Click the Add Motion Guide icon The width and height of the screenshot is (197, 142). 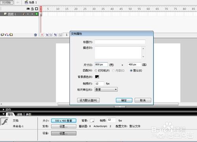(7, 35)
